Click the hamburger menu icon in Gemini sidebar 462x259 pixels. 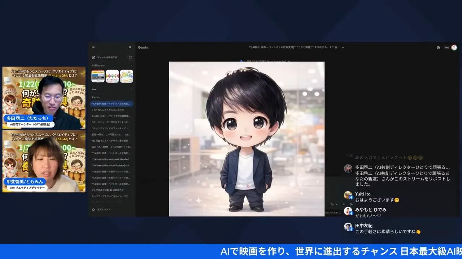(93, 47)
